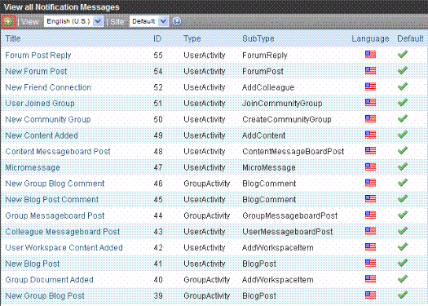Click US flag in New Friend Connection row
The width and height of the screenshot is (428, 306).
click(370, 86)
